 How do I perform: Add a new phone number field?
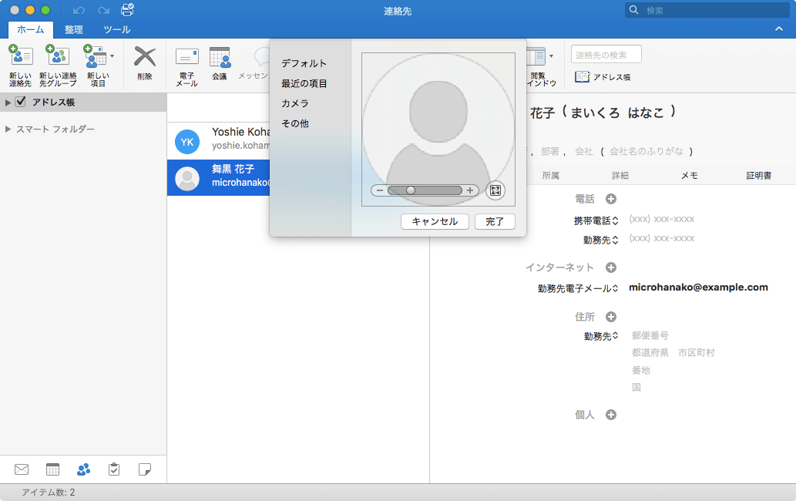click(x=611, y=199)
